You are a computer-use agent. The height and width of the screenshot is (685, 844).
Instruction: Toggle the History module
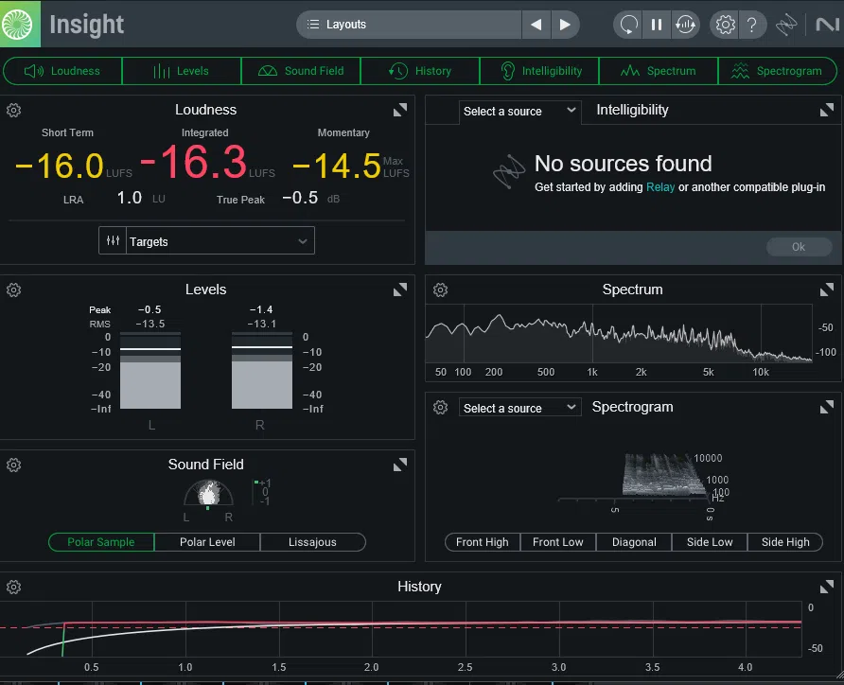click(x=420, y=71)
